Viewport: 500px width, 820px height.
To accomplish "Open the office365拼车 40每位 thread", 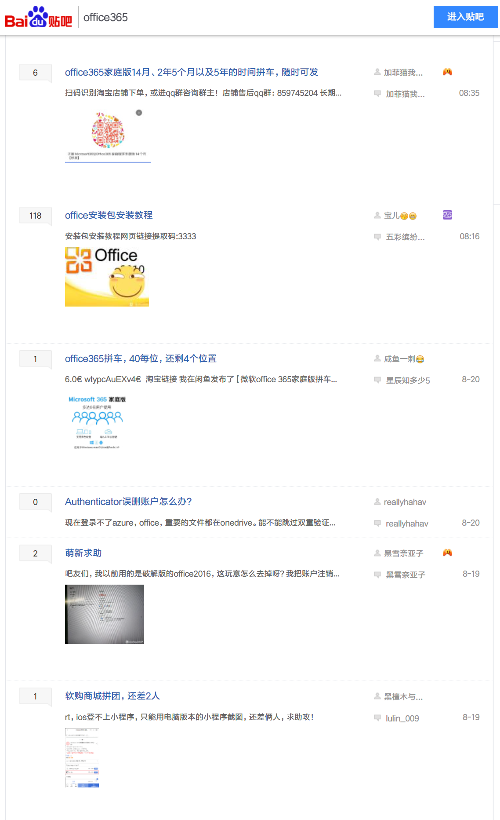I will click(x=141, y=359).
